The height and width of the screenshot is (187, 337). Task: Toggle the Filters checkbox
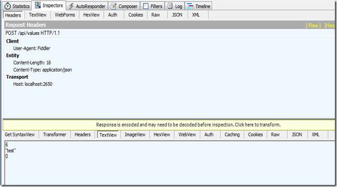146,6
